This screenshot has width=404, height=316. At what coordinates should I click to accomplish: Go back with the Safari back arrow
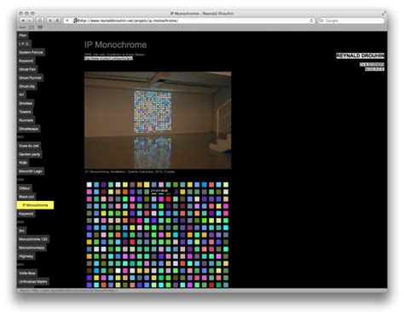click(23, 20)
